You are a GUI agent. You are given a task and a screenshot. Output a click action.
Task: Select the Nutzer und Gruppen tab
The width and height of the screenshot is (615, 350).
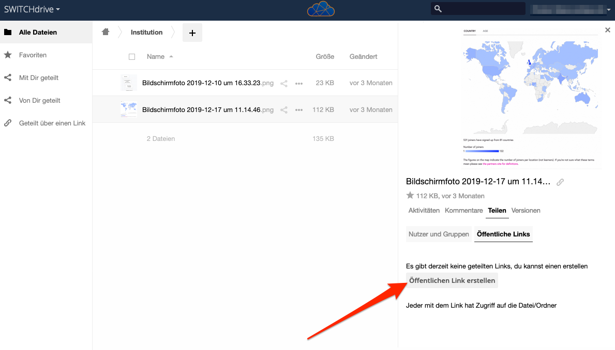pyautogui.click(x=439, y=234)
